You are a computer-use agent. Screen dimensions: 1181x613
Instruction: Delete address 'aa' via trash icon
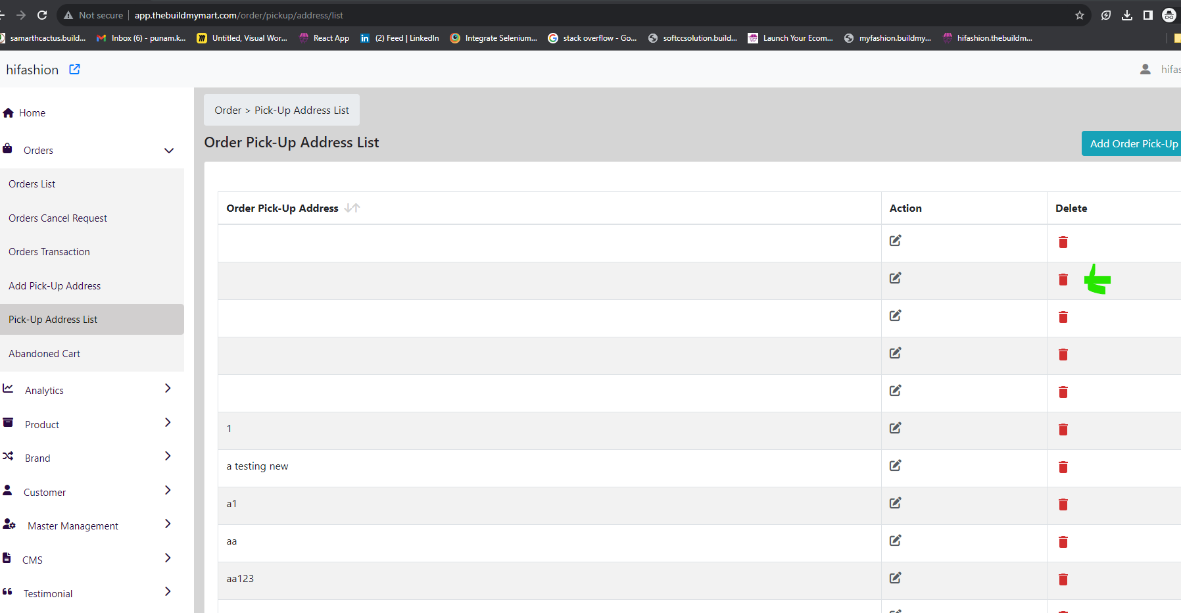(1063, 542)
